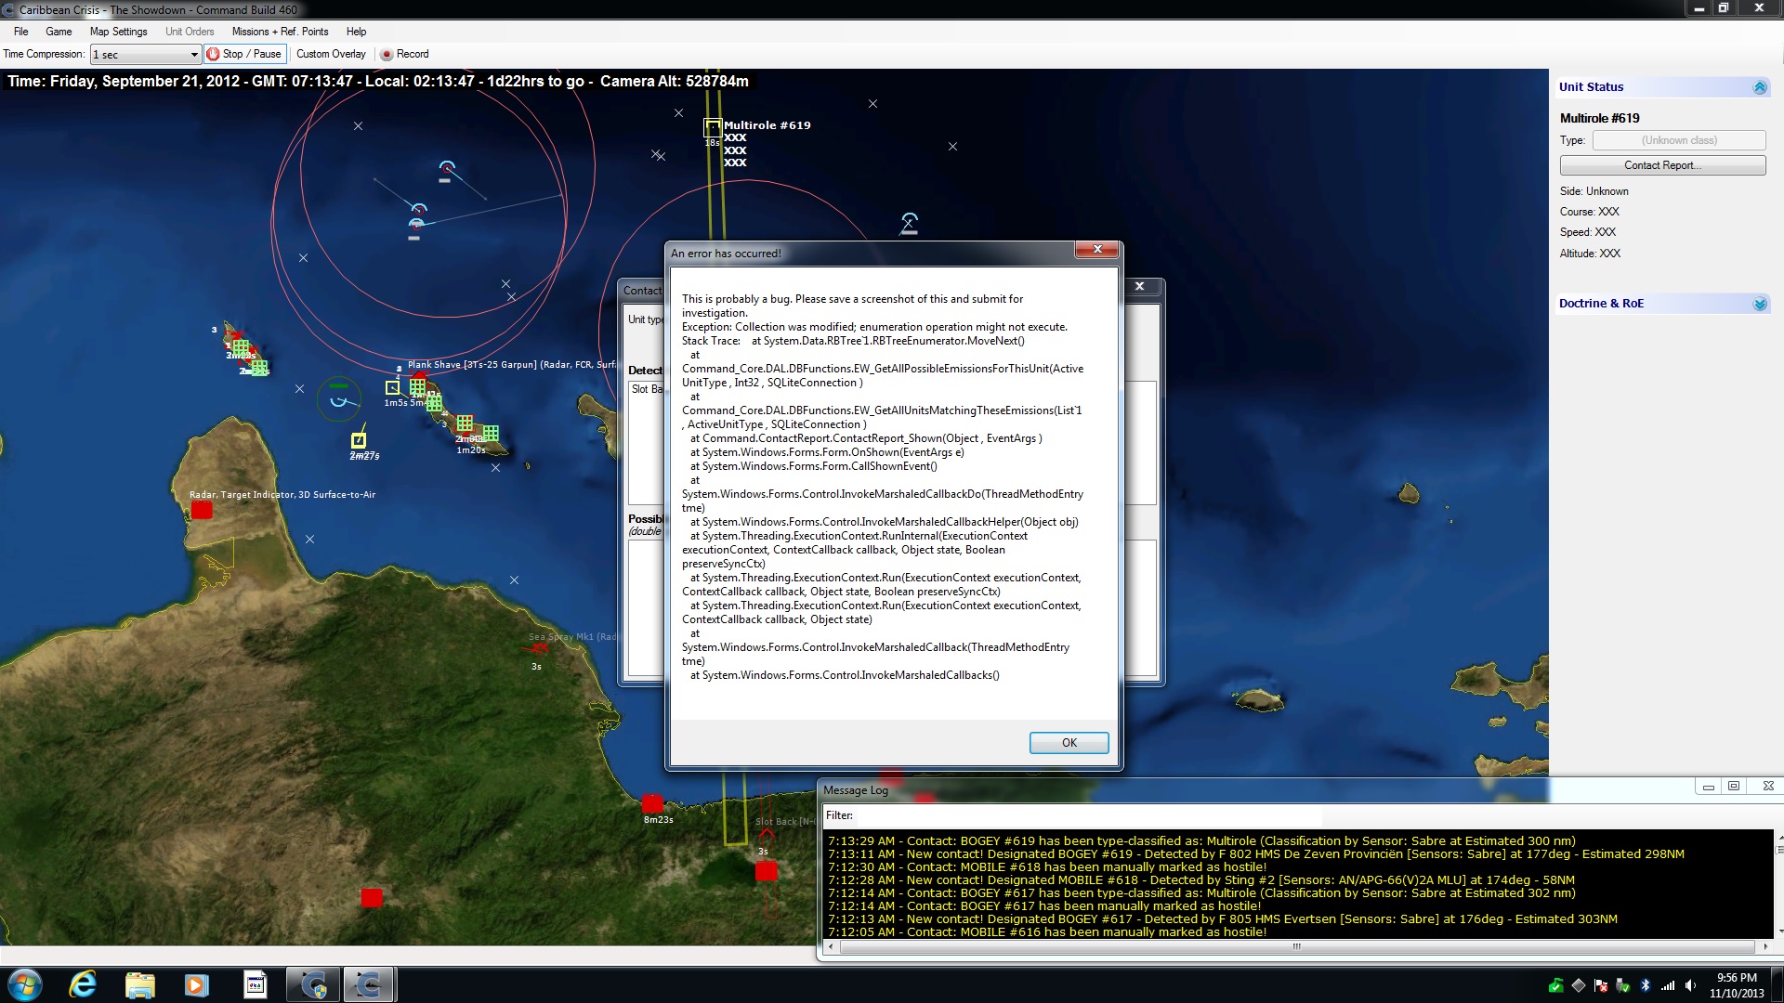Close the Message Log window
The width and height of the screenshot is (1784, 1003).
tap(1768, 787)
